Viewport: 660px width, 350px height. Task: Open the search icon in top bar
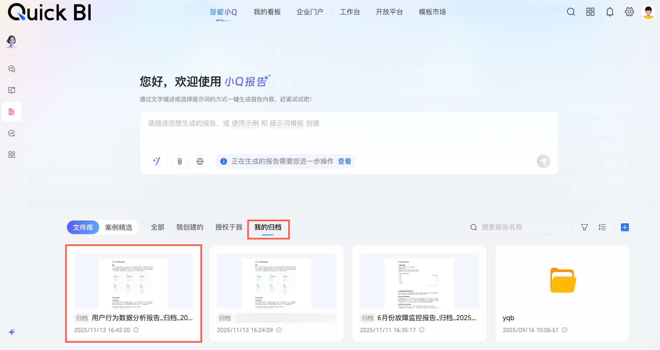[571, 12]
